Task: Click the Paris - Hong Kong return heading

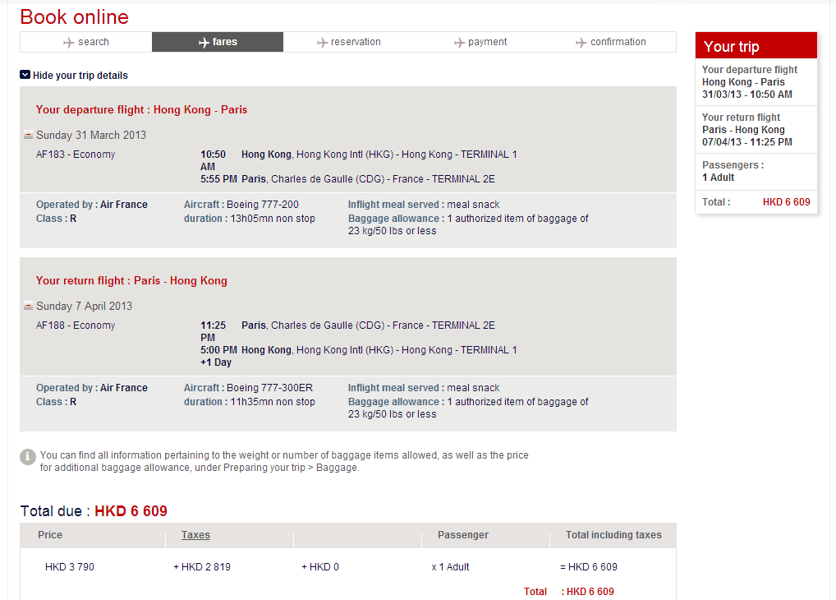Action: [131, 281]
